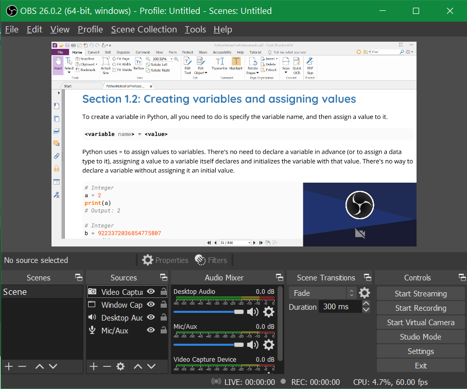Adjust the Desktop Audio volume slider
The width and height of the screenshot is (467, 389).
pos(209,312)
